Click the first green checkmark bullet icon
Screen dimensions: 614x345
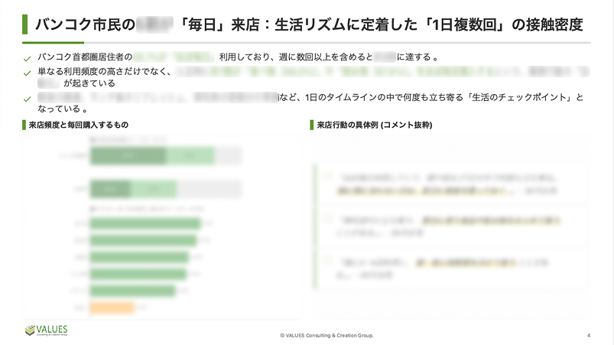pyautogui.click(x=28, y=58)
